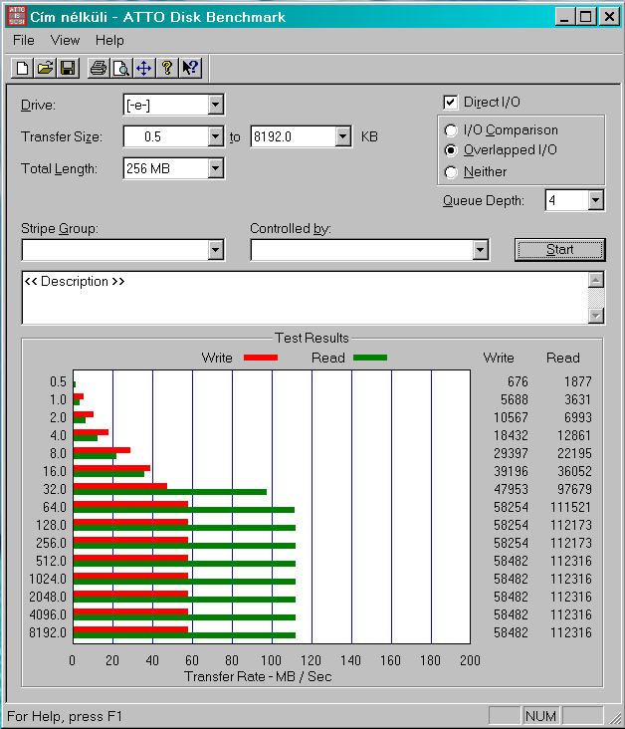Click the Open folder toolbar icon
The image size is (625, 729).
coord(45,69)
